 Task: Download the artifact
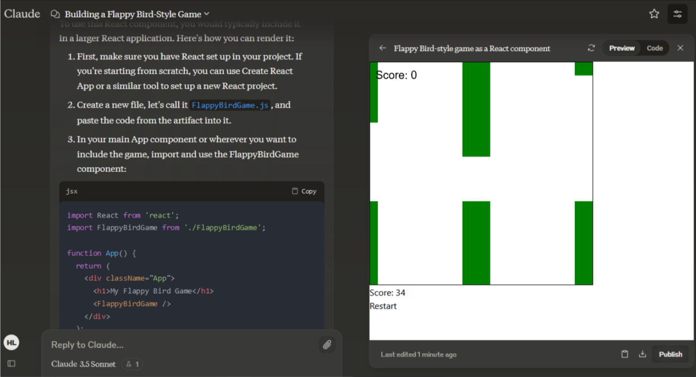(x=642, y=354)
